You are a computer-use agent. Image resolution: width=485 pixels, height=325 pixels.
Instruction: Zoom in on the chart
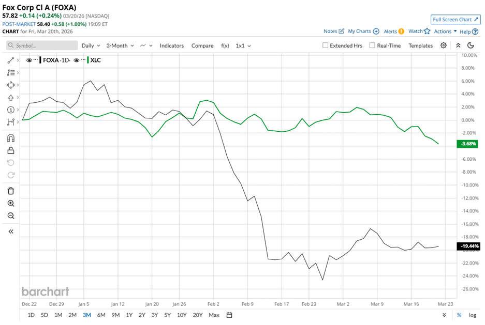coord(11,204)
